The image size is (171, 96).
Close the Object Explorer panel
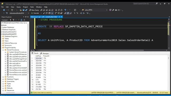(28, 17)
